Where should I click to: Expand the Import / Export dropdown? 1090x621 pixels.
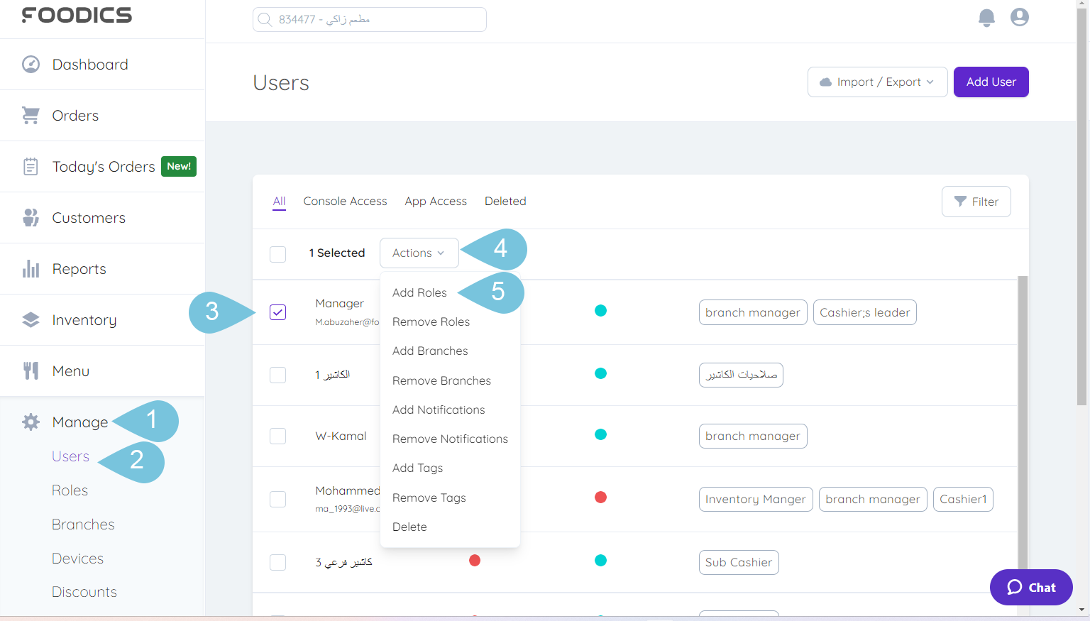click(x=877, y=82)
